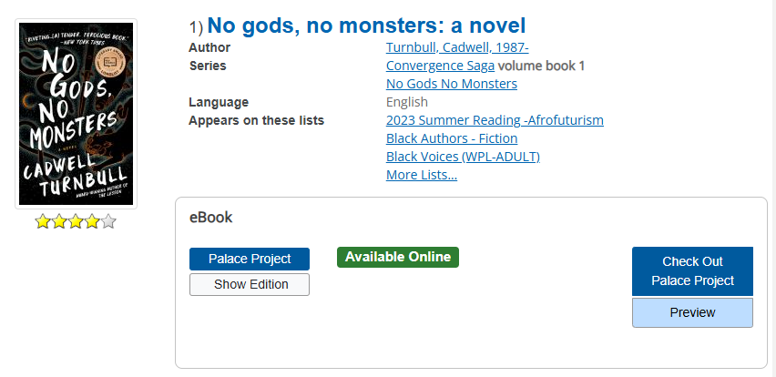Viewport: 776px width, 377px height.
Task: Click the Available Online status badge
Action: (x=398, y=257)
